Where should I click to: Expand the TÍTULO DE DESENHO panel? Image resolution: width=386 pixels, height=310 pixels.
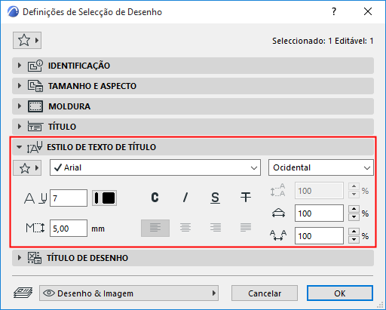pos(193,258)
